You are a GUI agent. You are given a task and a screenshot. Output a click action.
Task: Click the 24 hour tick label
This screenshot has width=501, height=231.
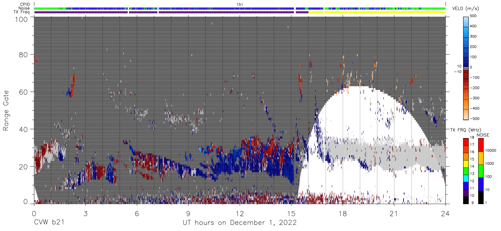446,213
